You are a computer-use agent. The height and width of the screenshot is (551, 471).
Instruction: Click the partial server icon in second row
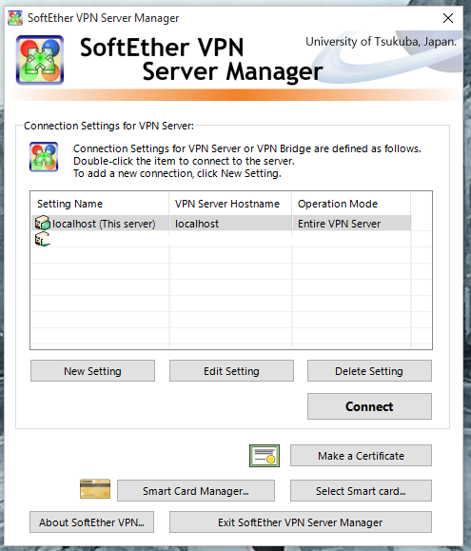click(x=43, y=240)
